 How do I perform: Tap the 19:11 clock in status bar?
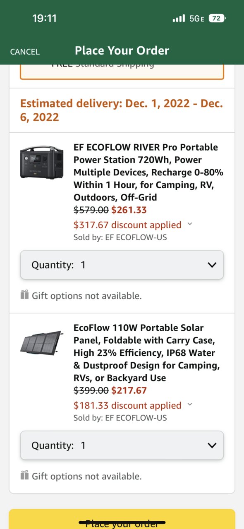[44, 18]
